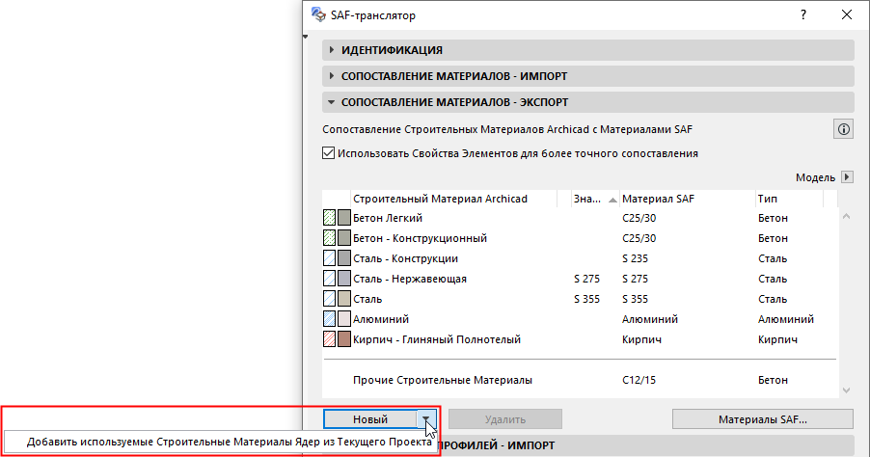The width and height of the screenshot is (870, 457).
Task: Click color swatch for Алюминий row
Action: pos(344,319)
